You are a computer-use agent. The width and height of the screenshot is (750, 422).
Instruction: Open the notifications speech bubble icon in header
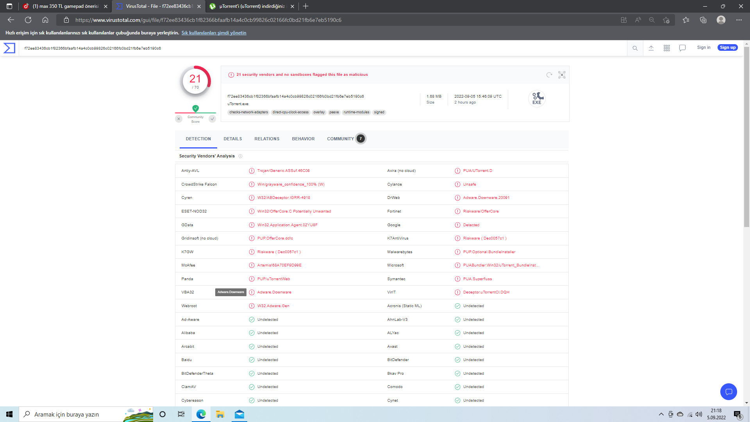click(682, 48)
